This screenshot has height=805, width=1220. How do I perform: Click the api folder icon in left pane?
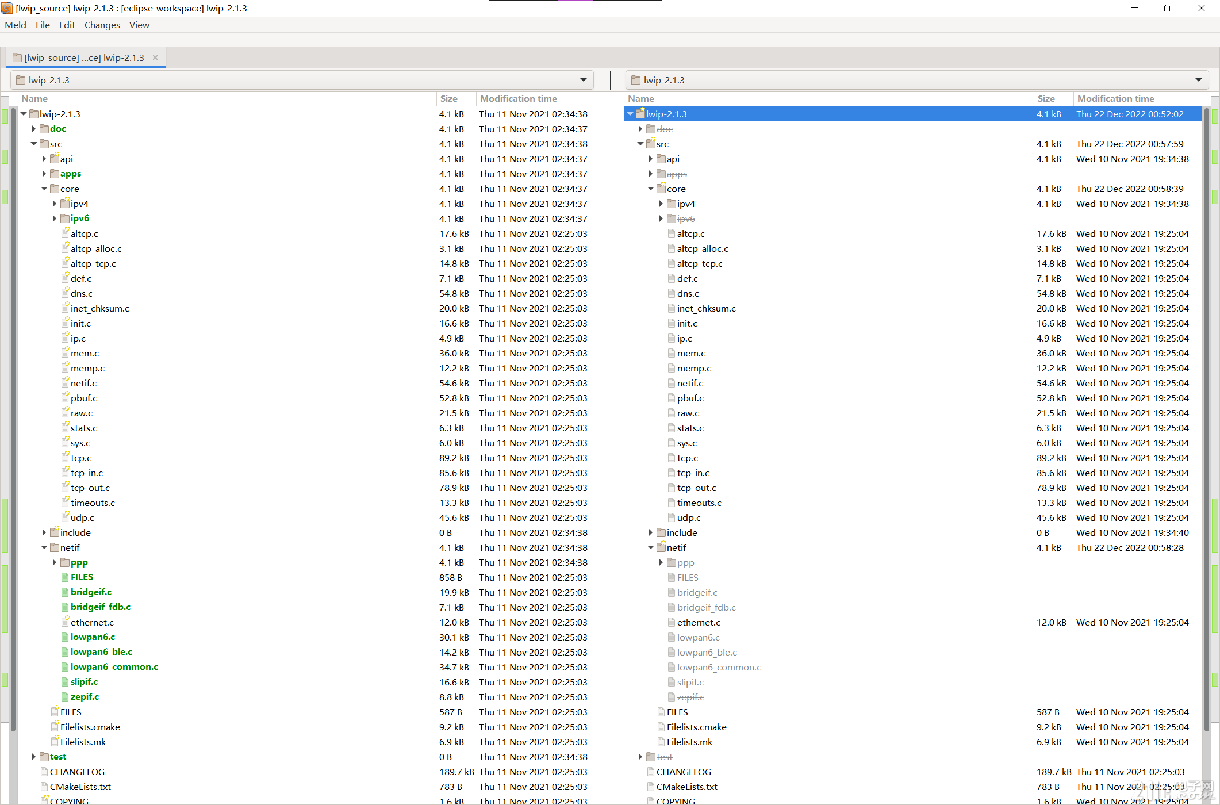[x=55, y=159]
